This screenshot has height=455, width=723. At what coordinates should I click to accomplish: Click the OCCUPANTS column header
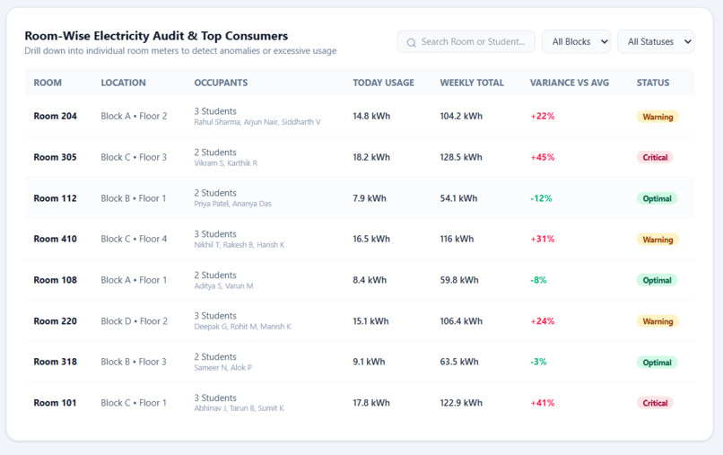pos(221,83)
